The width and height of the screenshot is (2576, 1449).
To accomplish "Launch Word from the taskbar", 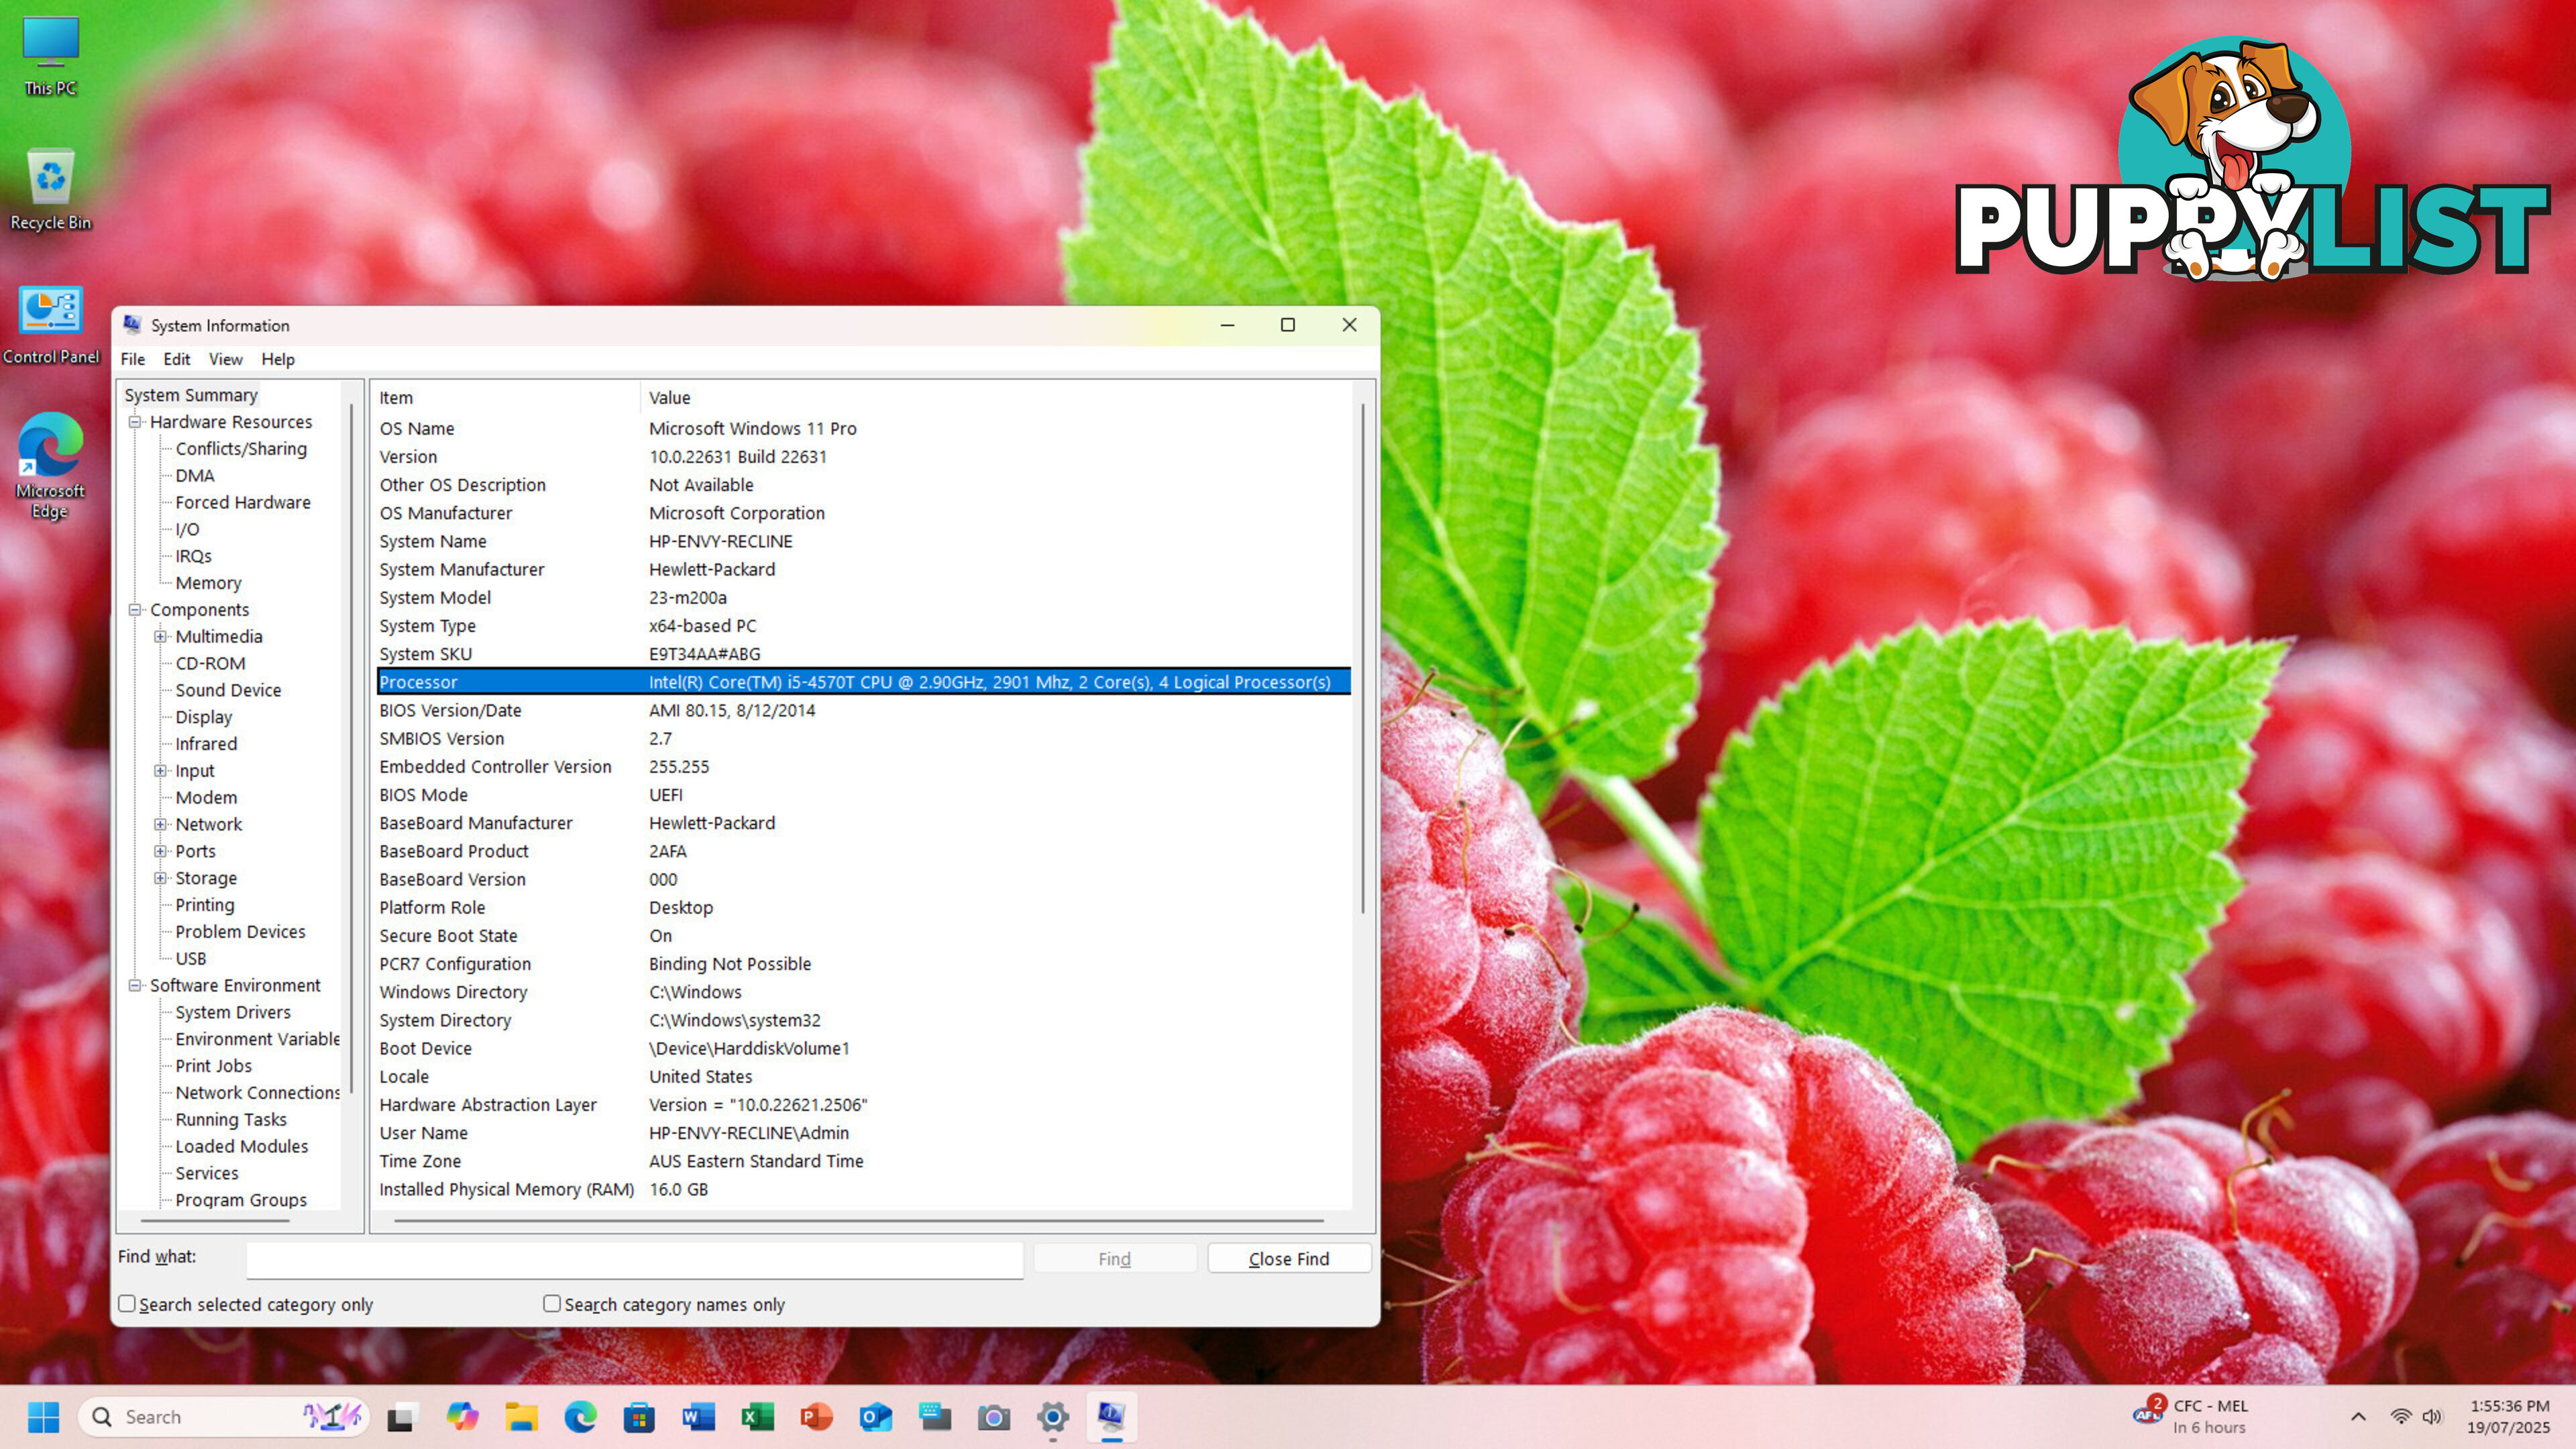I will click(x=698, y=1417).
